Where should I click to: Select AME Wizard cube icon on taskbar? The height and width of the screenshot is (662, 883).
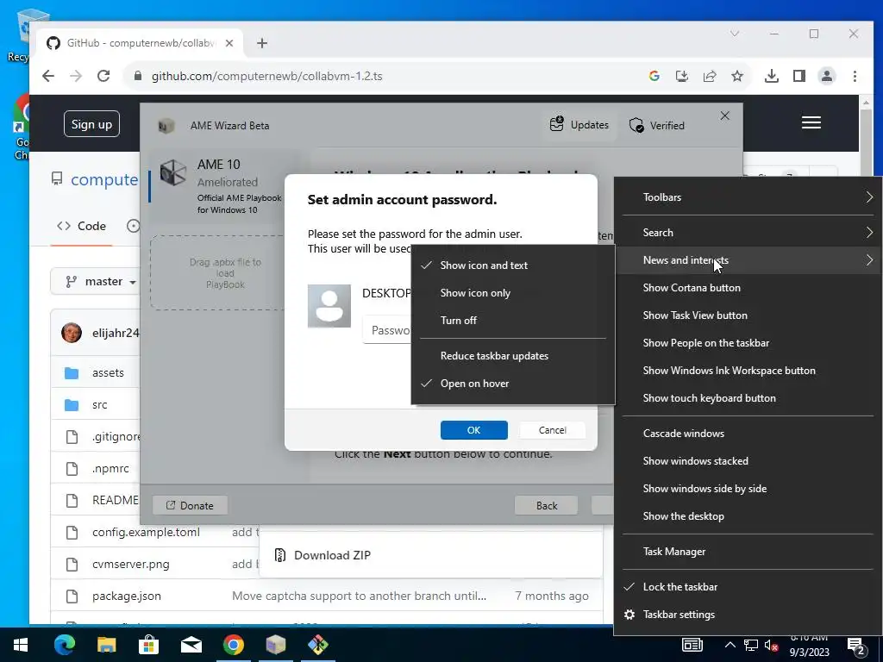[275, 645]
